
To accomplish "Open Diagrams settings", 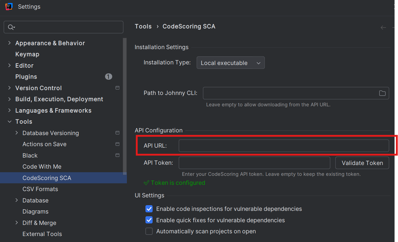I will pyautogui.click(x=35, y=211).
